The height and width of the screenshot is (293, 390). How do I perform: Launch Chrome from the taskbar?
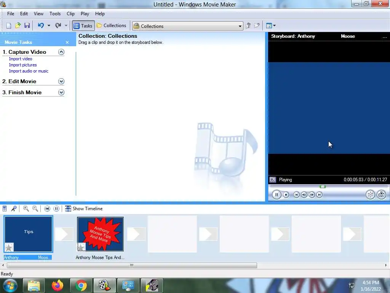81,285
